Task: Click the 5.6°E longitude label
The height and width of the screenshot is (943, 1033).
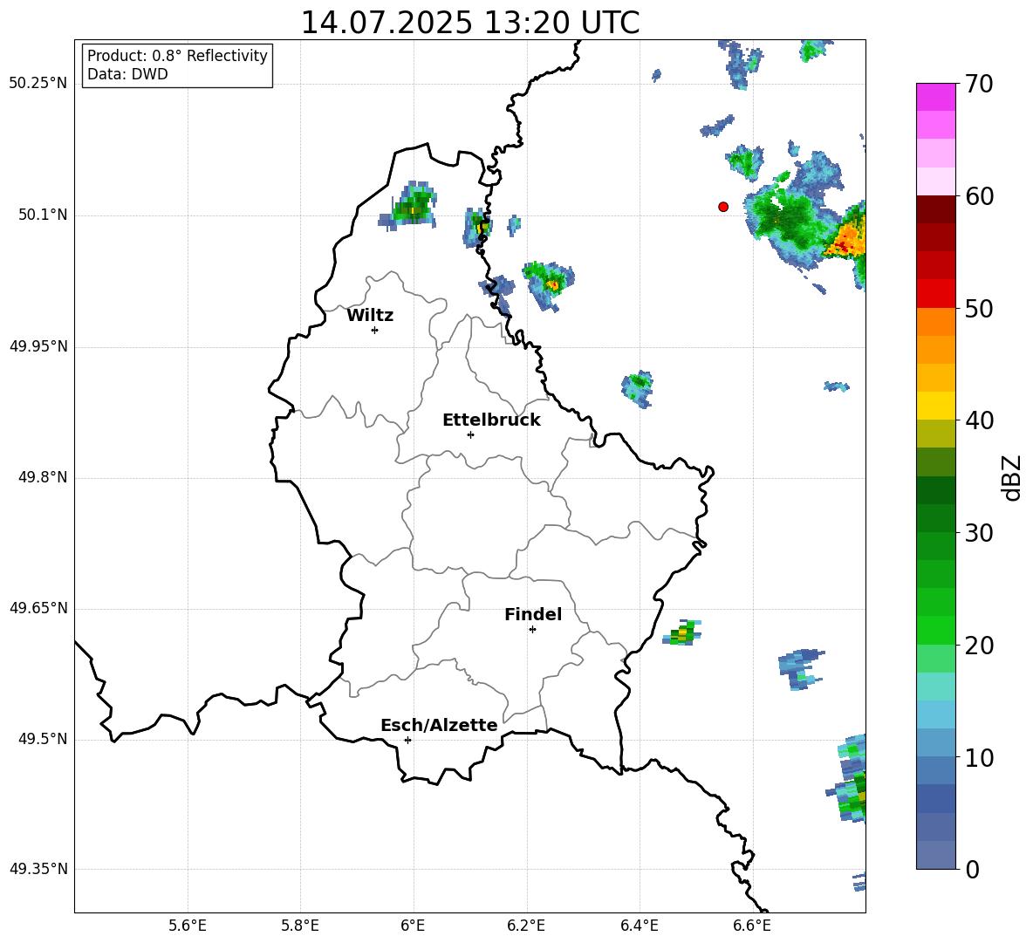Action: point(188,926)
